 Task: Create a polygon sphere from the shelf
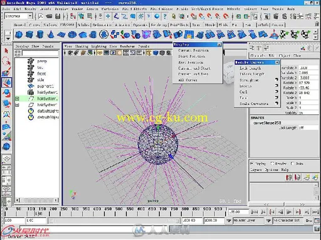(x=19, y=35)
